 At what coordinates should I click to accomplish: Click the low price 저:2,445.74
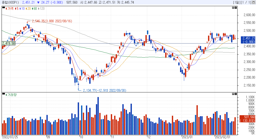(x=125, y=3)
